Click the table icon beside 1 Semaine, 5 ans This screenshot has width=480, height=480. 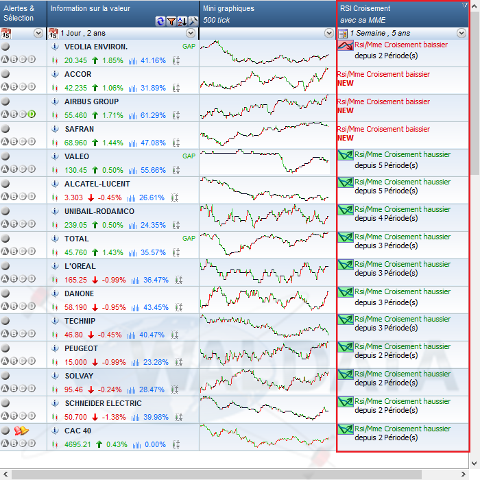(343, 33)
